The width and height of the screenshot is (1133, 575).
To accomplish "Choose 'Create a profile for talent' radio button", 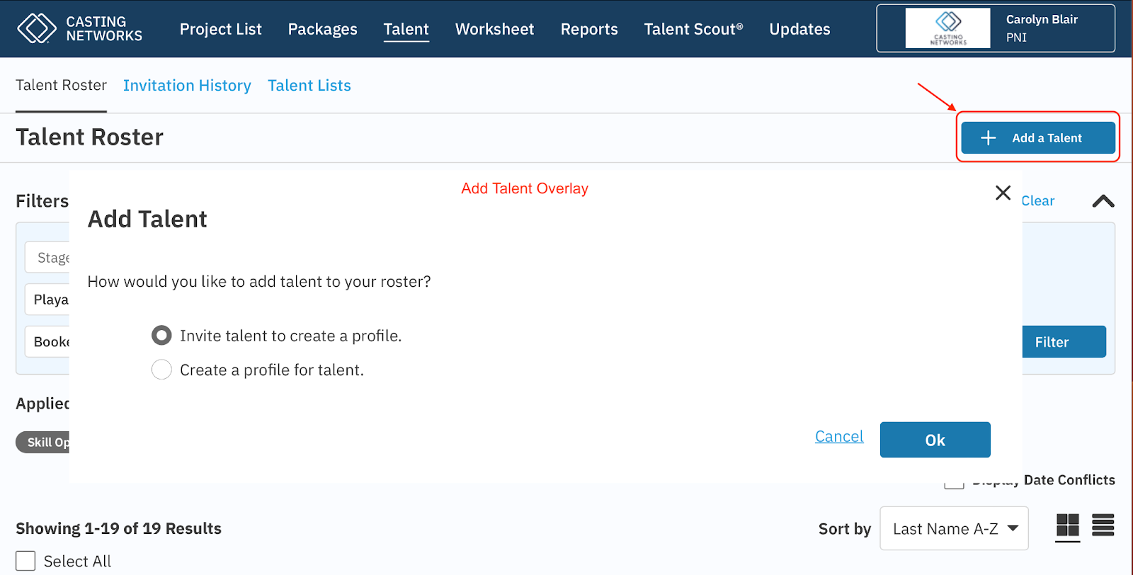I will (161, 370).
